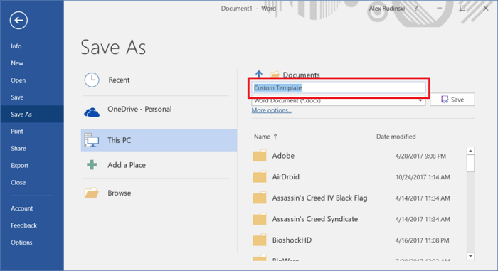Choose Close in the sidebar
Screen dimensions: 498x271
[18, 182]
